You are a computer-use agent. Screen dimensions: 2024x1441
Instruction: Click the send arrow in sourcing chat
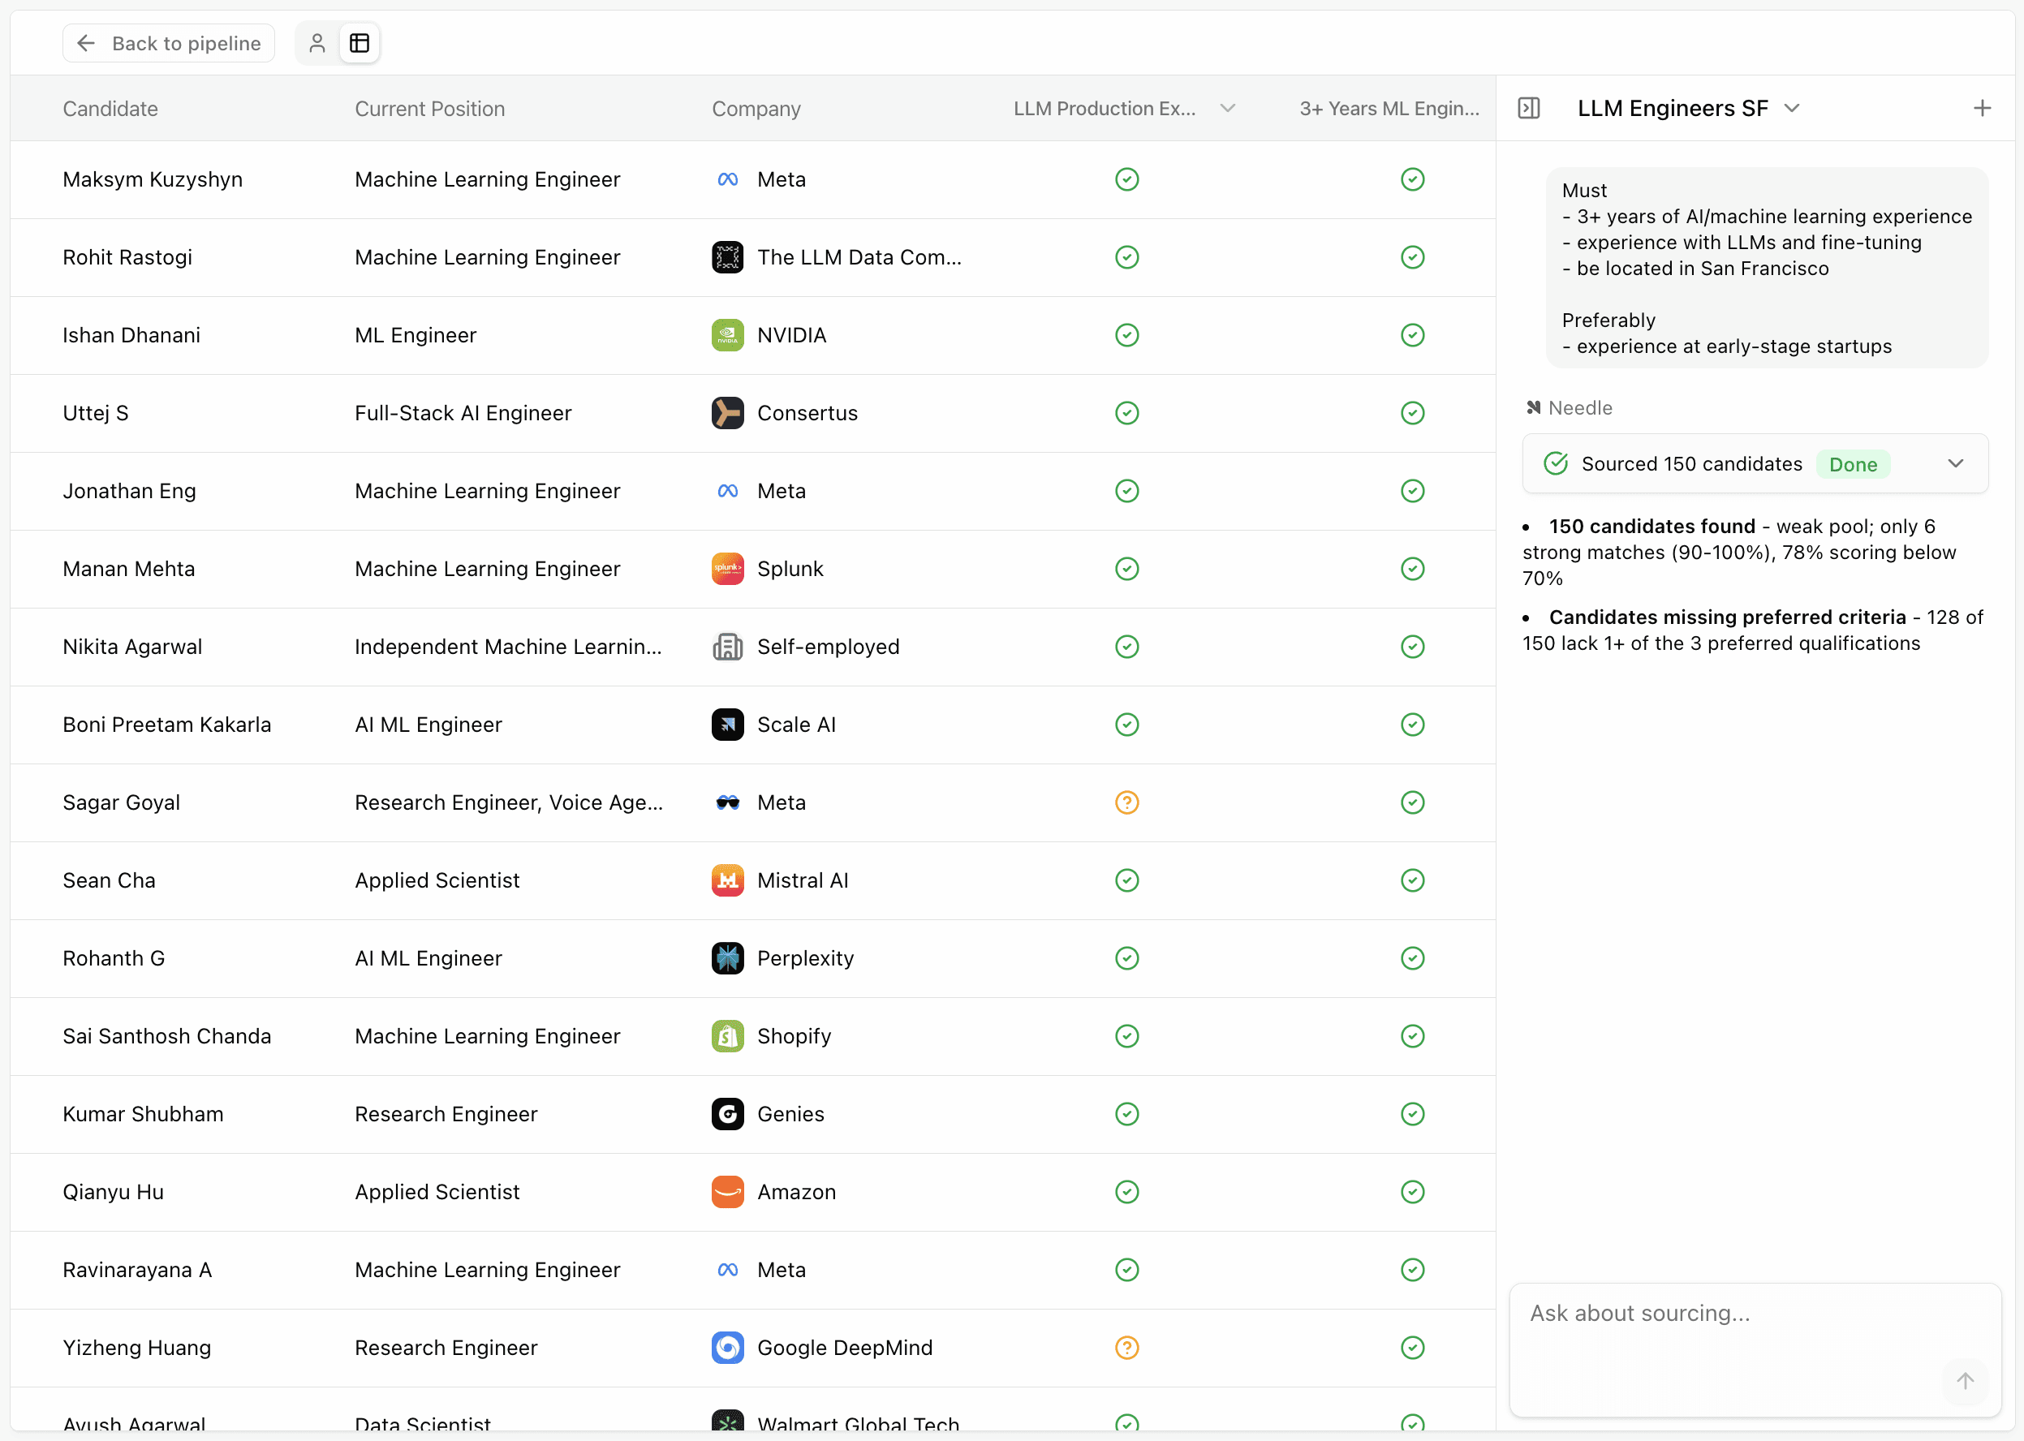(1965, 1381)
